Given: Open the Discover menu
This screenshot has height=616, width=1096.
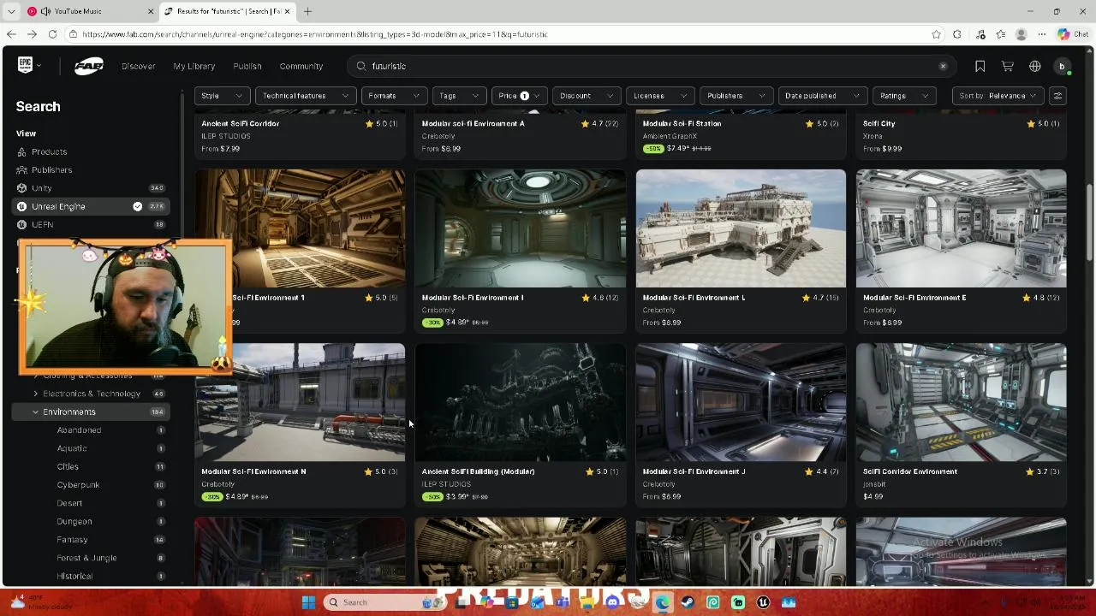Looking at the screenshot, I should coord(138,66).
